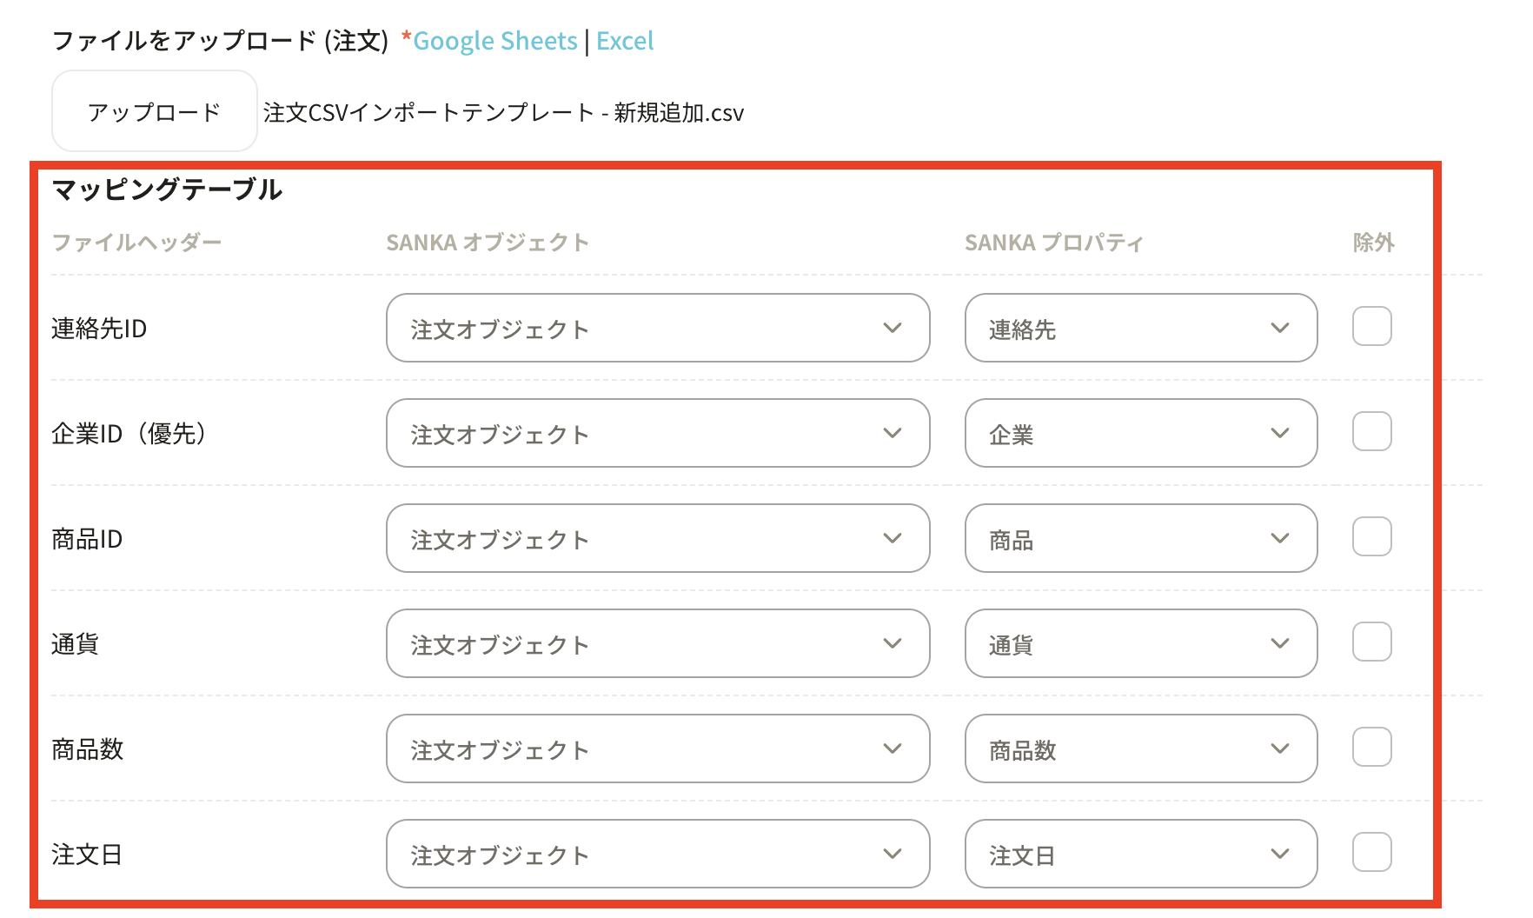Open the 注文日 property dropdown
Image resolution: width=1533 pixels, height=918 pixels.
click(x=1140, y=854)
